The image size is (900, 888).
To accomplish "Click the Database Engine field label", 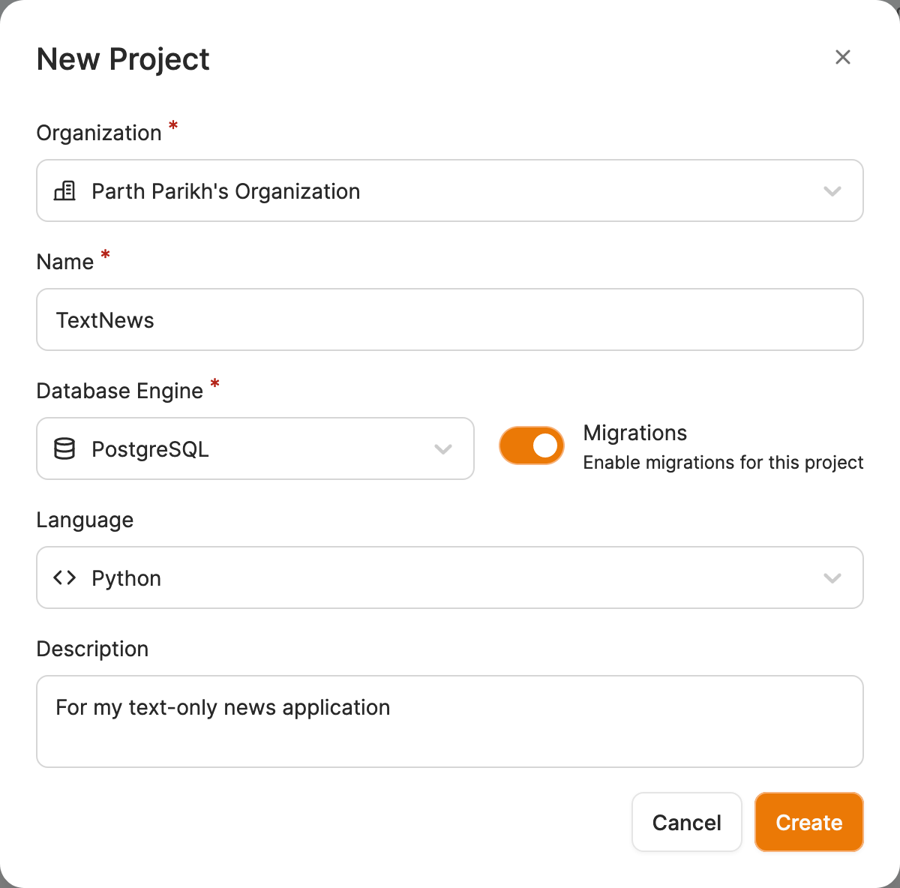I will (120, 391).
